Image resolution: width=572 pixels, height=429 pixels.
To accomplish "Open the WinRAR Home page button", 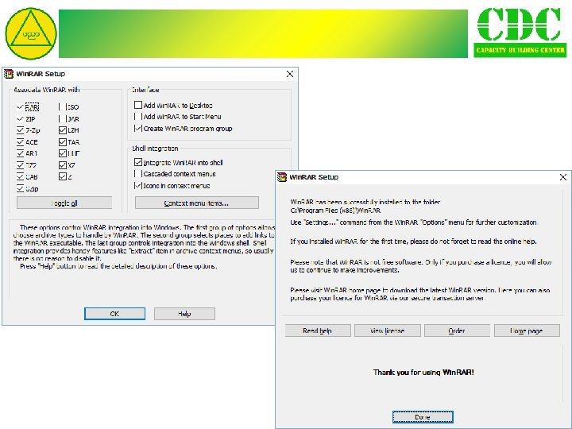I will pyautogui.click(x=527, y=330).
